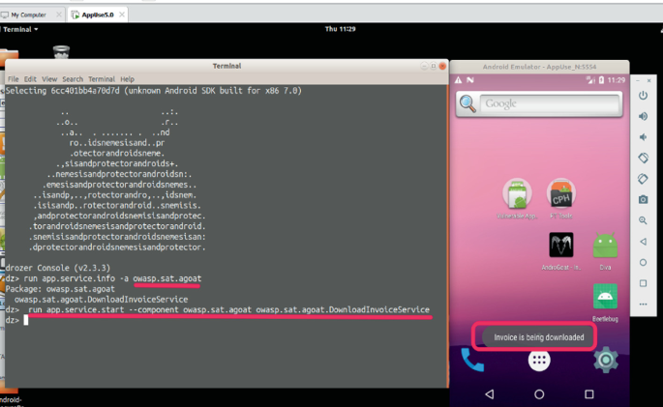Click the zoom magnifier icon in emulator sidebar

(x=644, y=220)
